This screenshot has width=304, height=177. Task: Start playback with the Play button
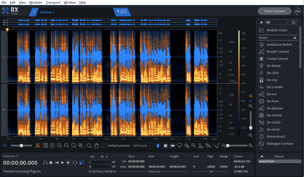point(62,163)
